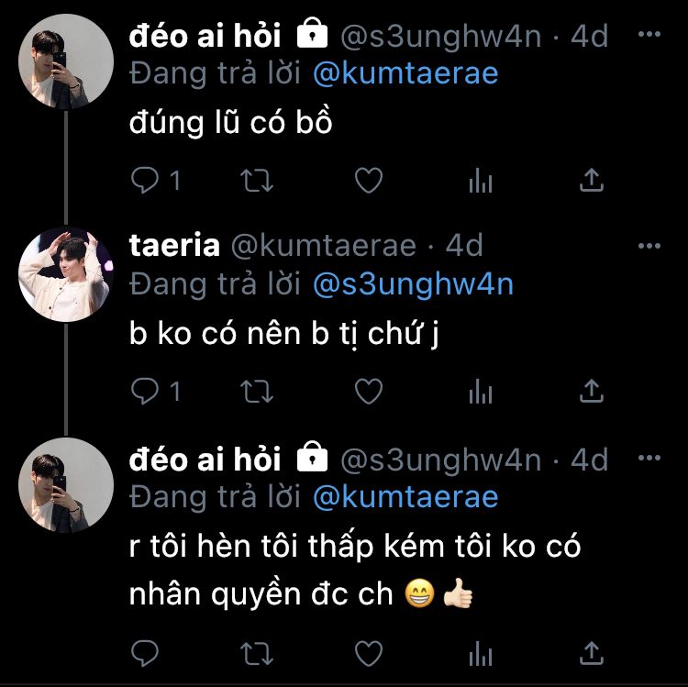Open @s3unghw4n mention in taeria's reply
688x687 pixels.
[x=413, y=284]
